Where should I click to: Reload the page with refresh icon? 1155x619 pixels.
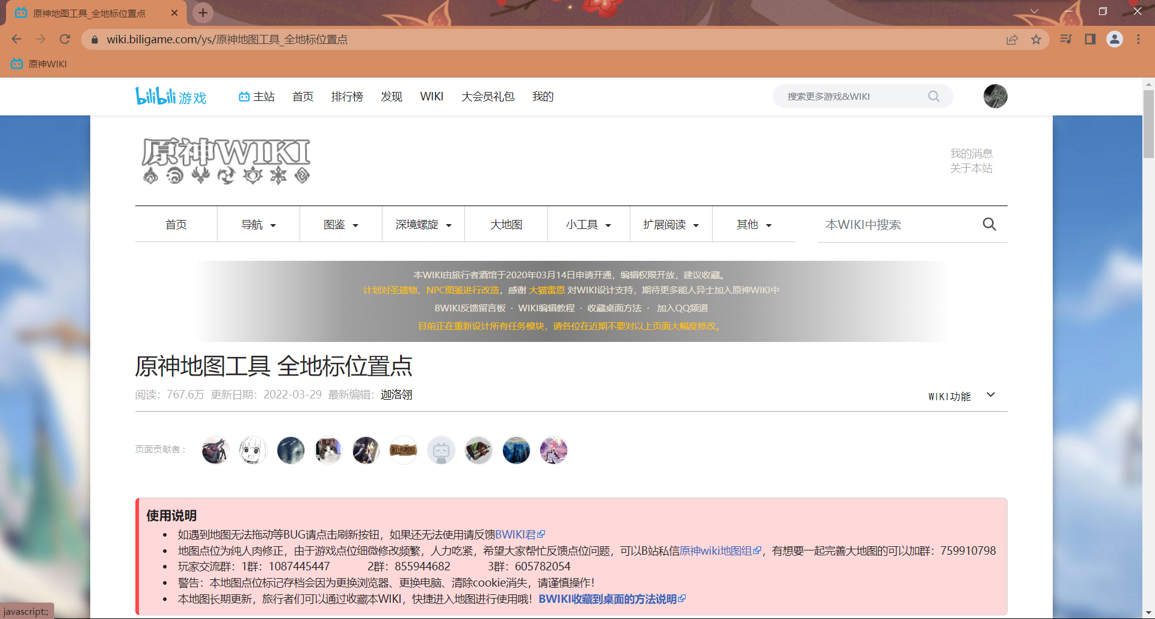coord(65,39)
